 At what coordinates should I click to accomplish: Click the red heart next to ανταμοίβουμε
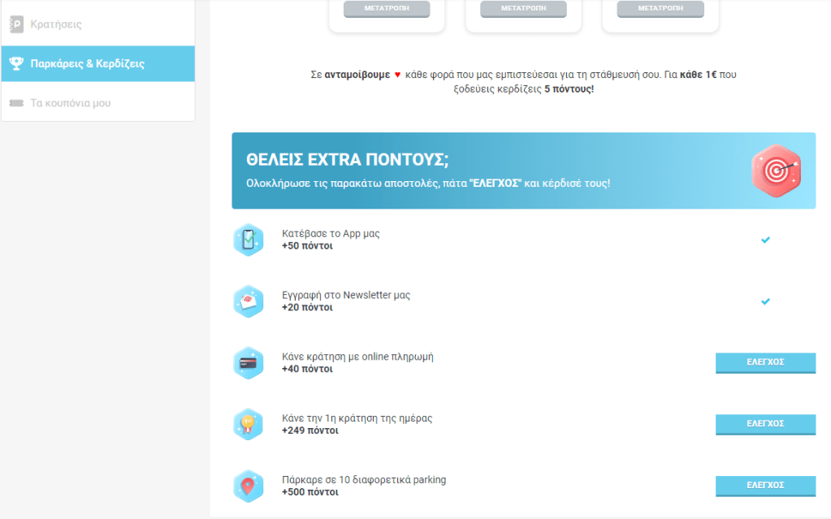coord(397,75)
